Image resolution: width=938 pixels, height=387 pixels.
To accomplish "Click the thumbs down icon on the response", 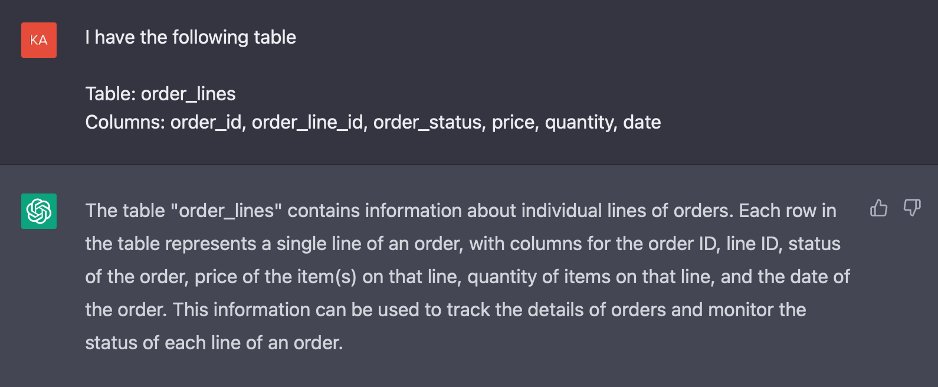I will pyautogui.click(x=912, y=208).
